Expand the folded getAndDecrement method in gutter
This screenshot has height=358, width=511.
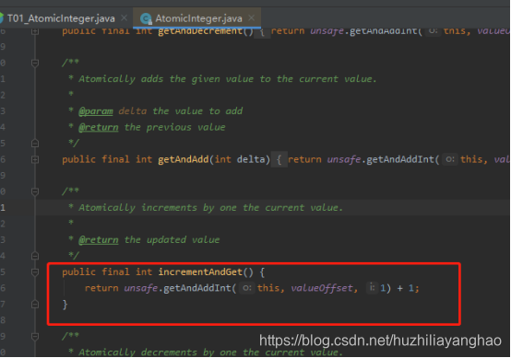[35, 31]
